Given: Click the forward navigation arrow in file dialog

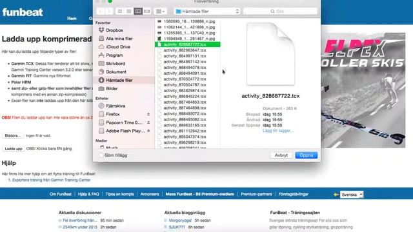Looking at the screenshot, I should click(109, 12).
